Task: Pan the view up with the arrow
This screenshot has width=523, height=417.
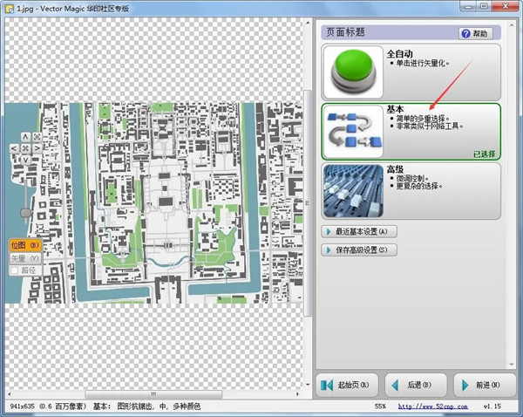Action: [25, 136]
